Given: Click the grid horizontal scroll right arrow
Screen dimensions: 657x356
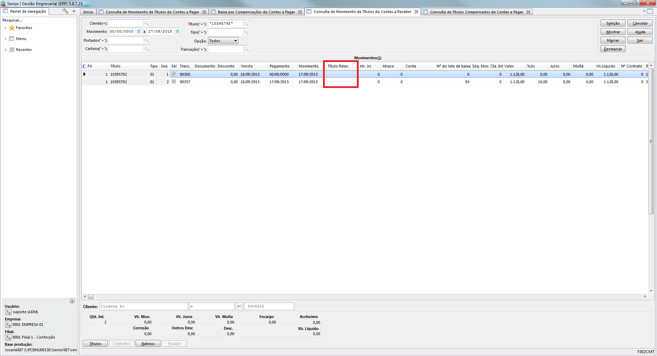Looking at the screenshot, I should (x=645, y=297).
